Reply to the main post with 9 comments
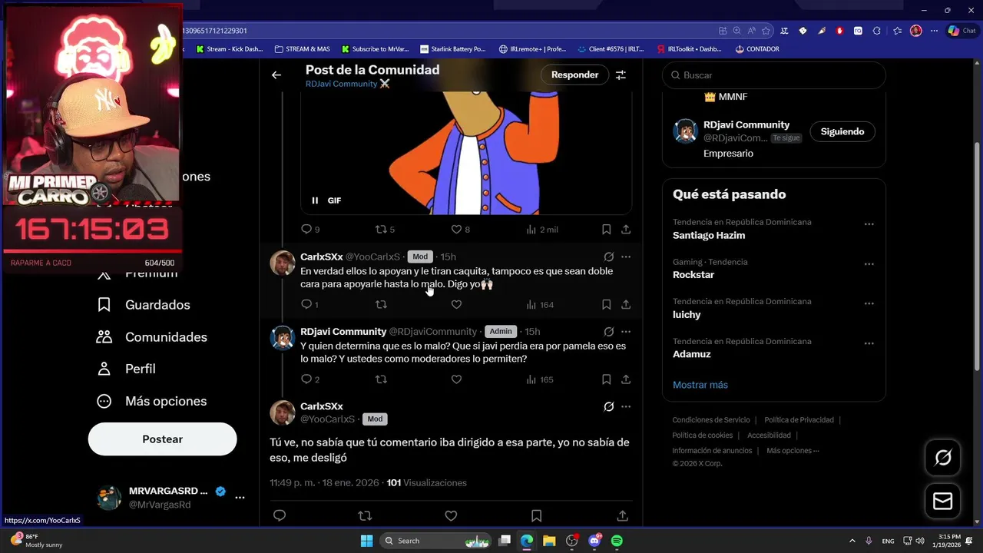Screen dimensions: 983x553 [x=310, y=229]
